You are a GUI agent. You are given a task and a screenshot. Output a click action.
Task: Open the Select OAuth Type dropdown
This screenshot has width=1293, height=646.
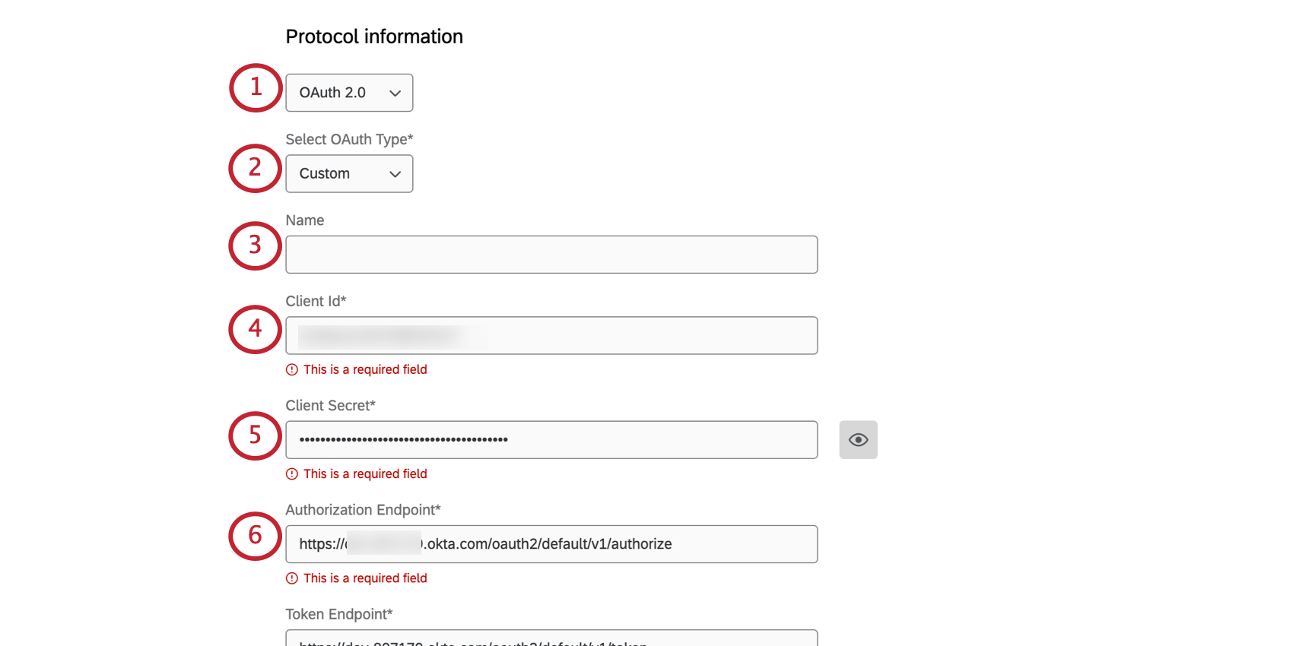tap(348, 173)
